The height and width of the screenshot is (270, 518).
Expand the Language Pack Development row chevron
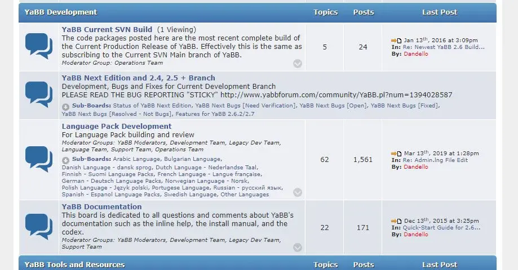coord(297,192)
